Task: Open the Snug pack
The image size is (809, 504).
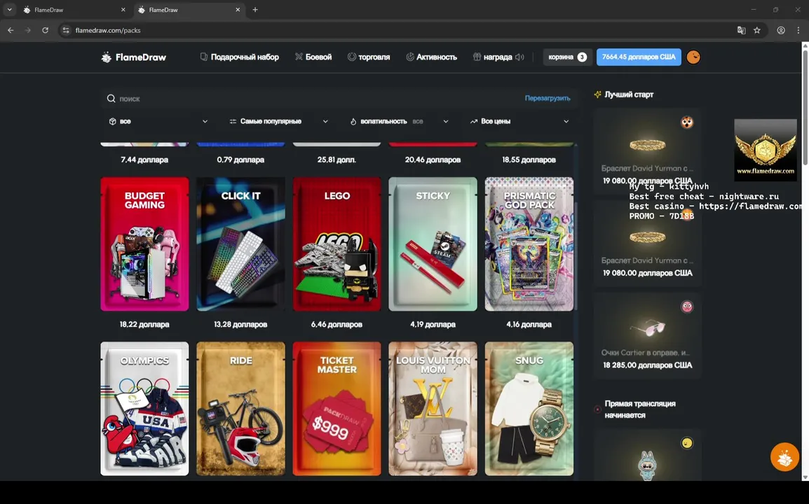Action: (529, 409)
